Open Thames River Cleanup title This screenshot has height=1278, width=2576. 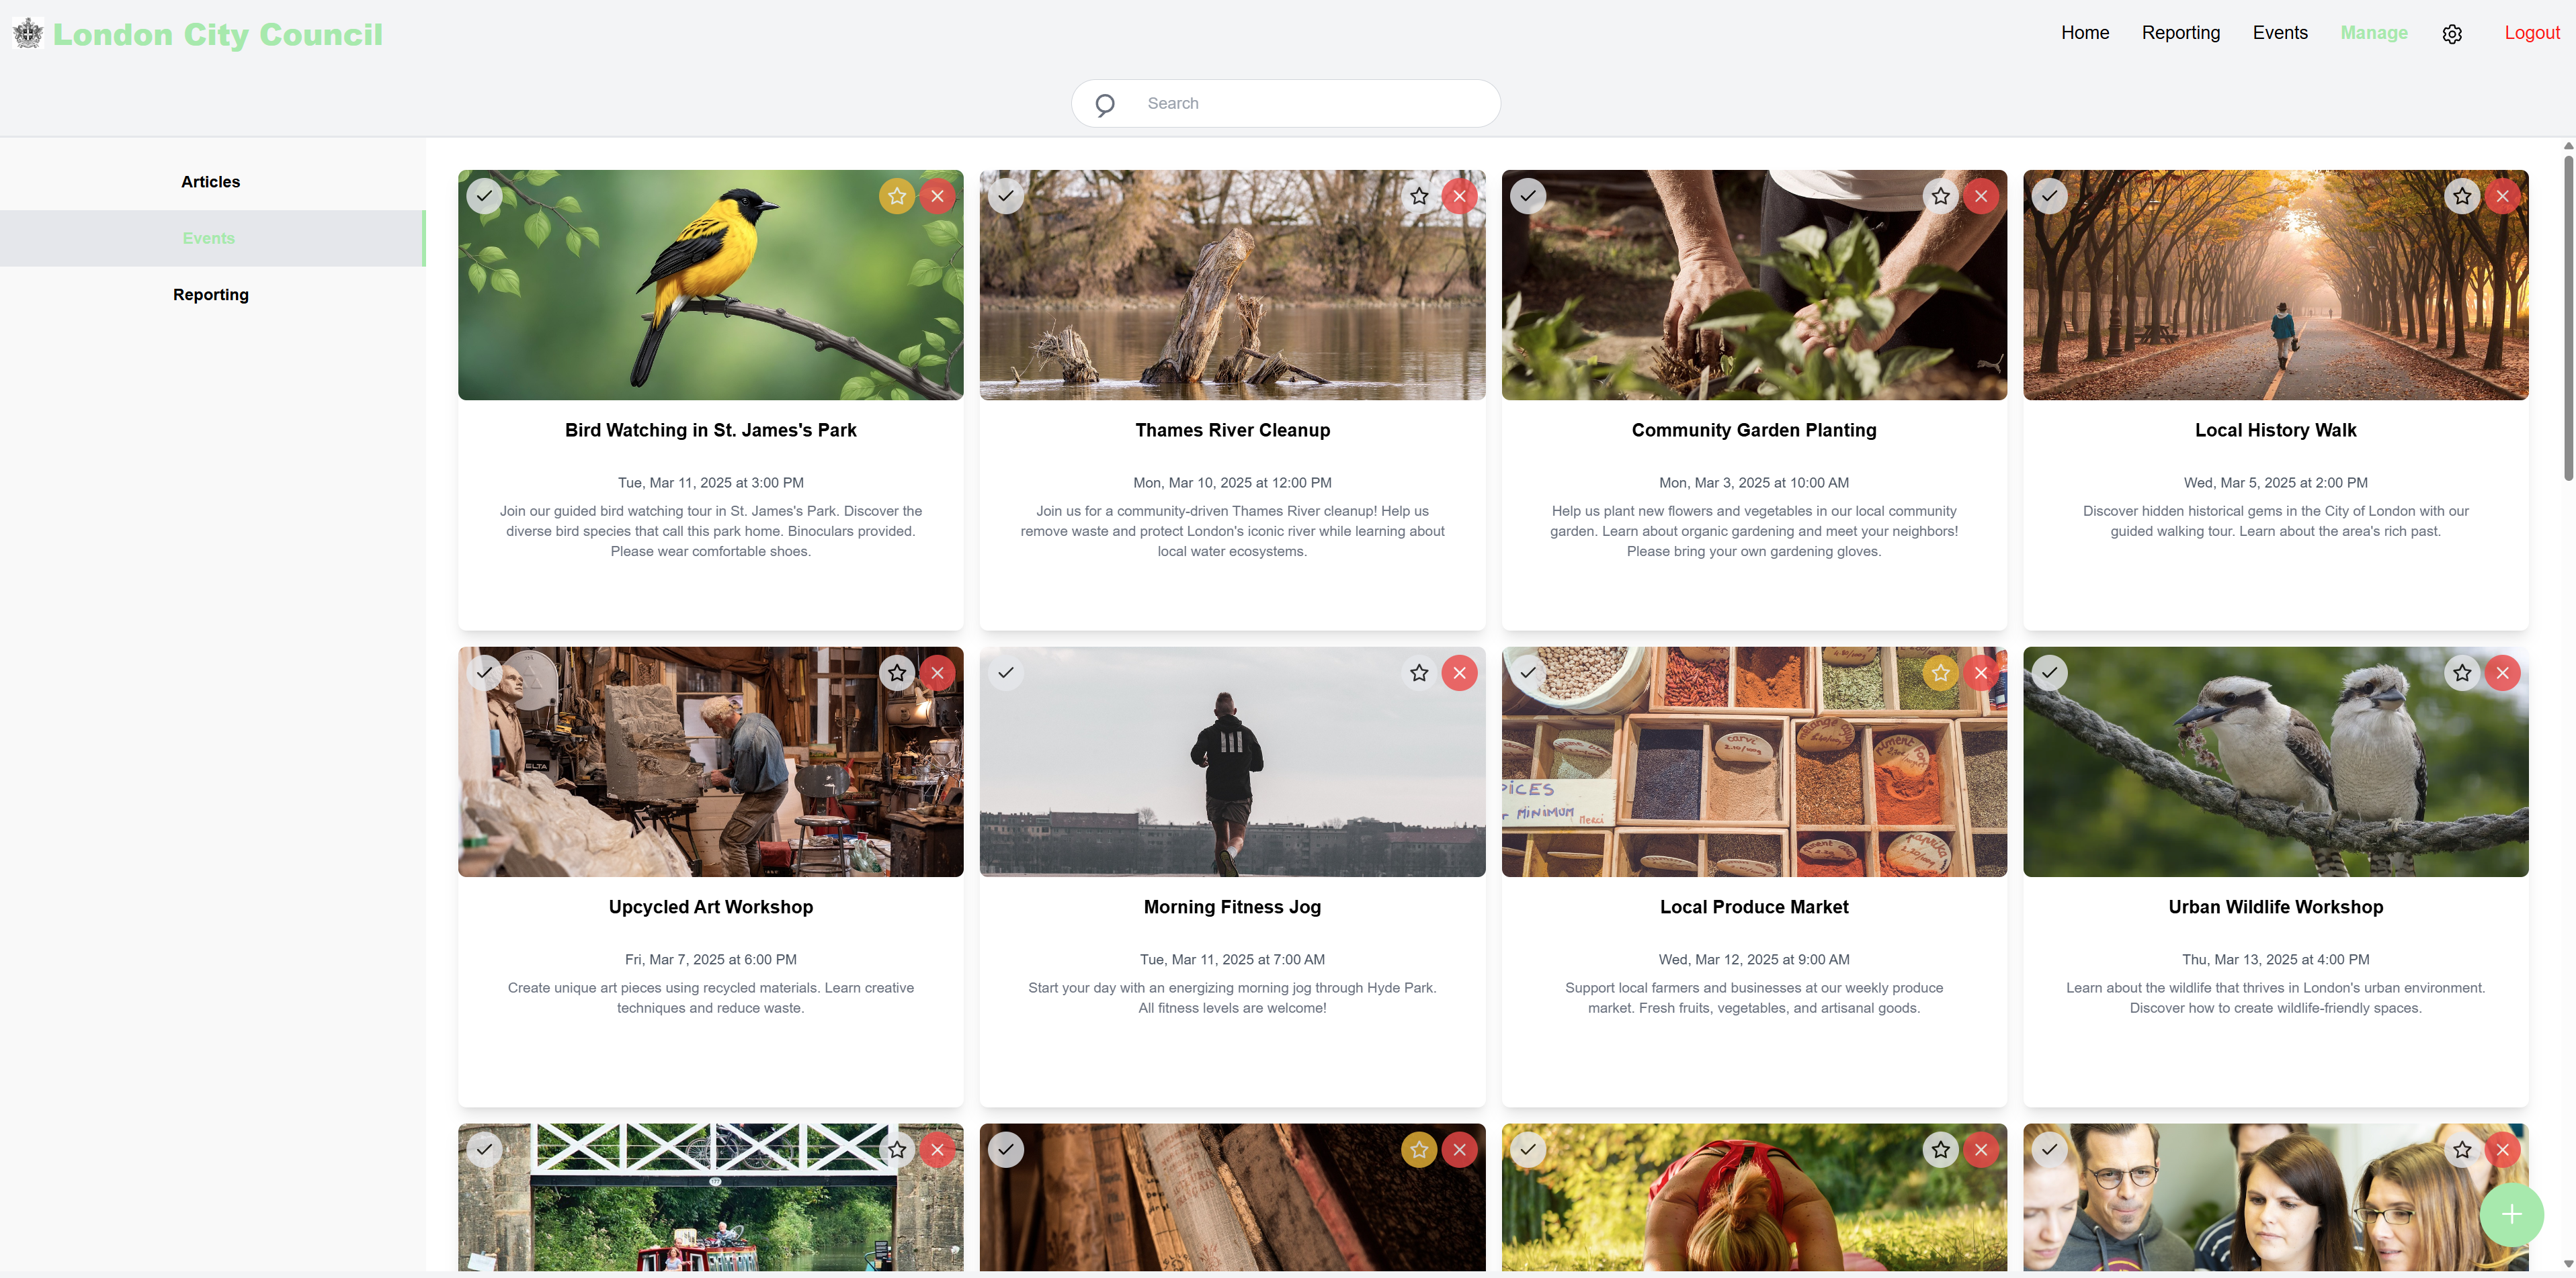1232,430
